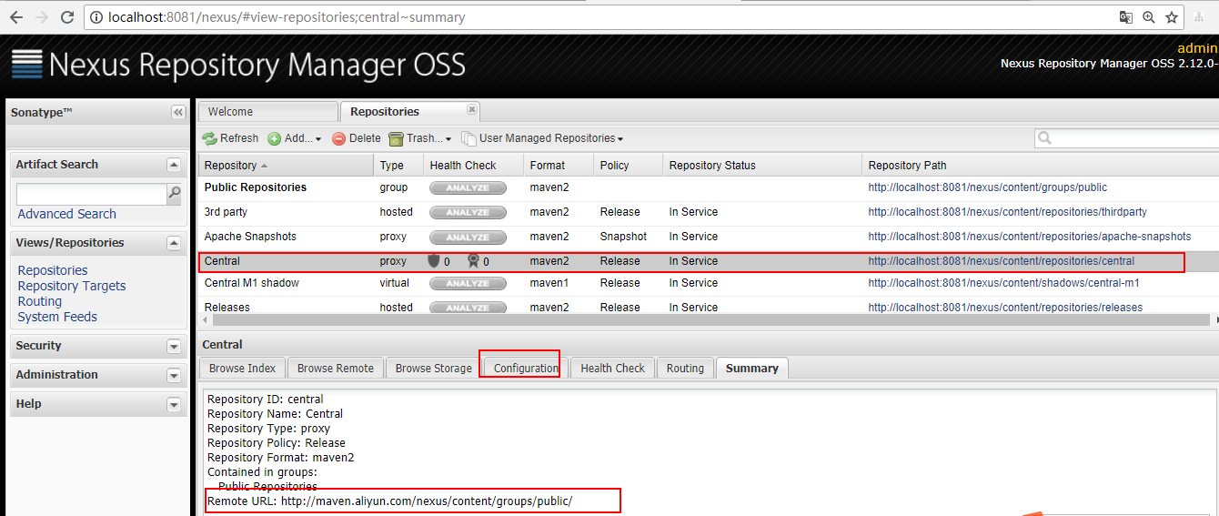The width and height of the screenshot is (1219, 516).
Task: Analyze the Public Repositories health
Action: (x=468, y=188)
